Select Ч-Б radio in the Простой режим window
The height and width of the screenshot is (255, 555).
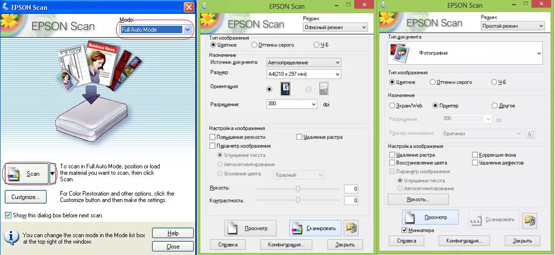pos(494,82)
